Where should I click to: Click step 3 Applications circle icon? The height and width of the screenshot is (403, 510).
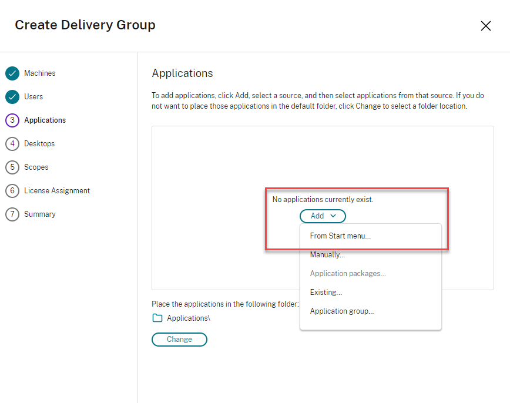coord(12,120)
